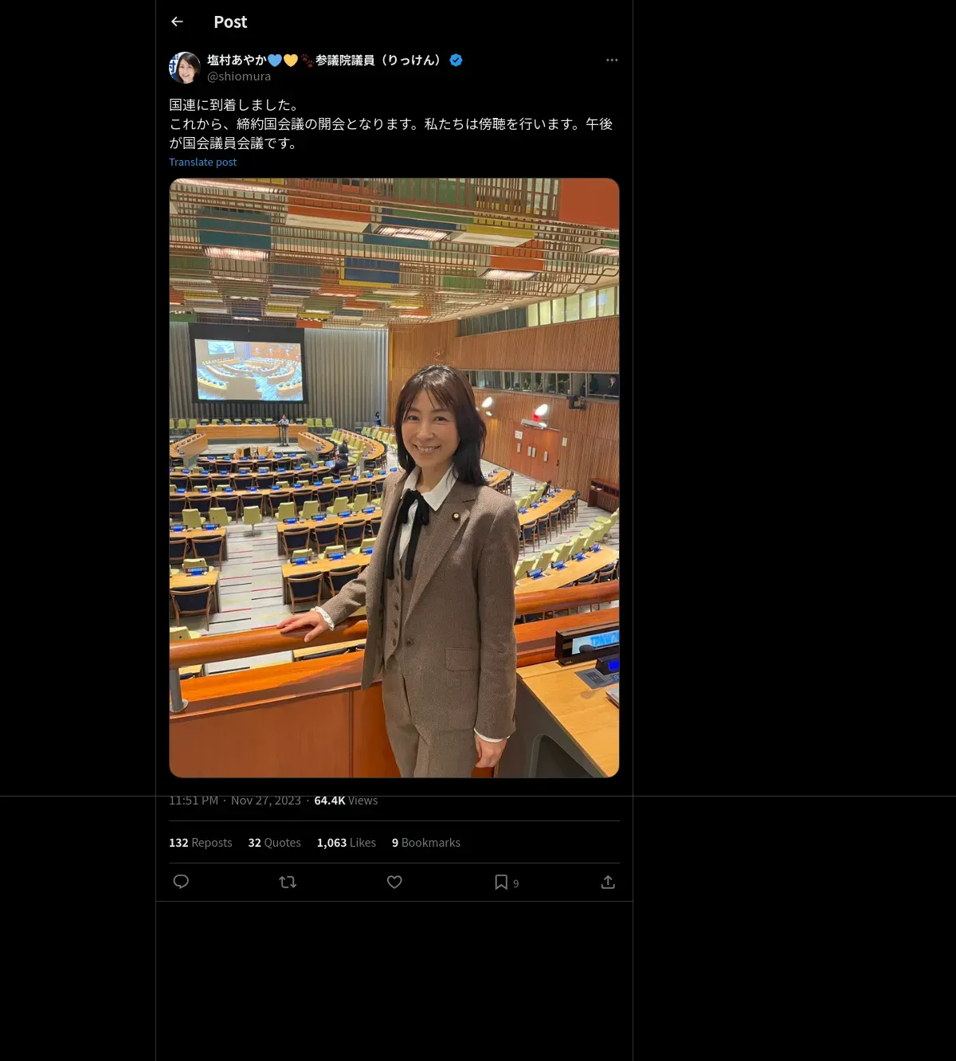The width and height of the screenshot is (956, 1061).
Task: View the 32 Quotes list
Action: tap(275, 843)
